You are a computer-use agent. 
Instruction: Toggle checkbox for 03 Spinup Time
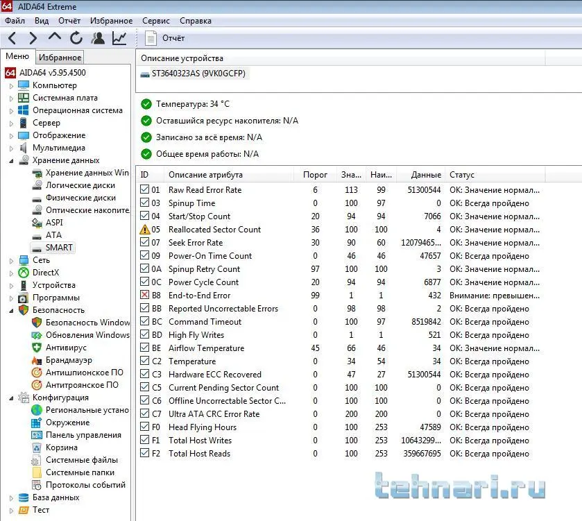pyautogui.click(x=144, y=203)
